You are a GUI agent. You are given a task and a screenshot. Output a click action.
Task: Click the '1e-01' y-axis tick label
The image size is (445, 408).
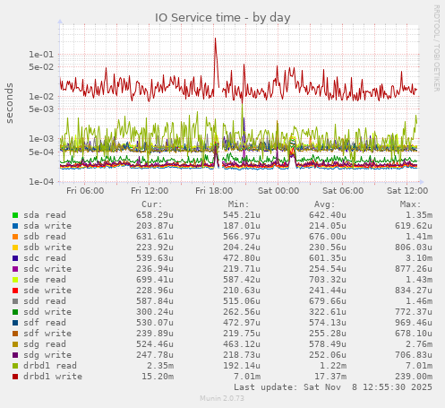coord(41,55)
